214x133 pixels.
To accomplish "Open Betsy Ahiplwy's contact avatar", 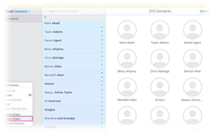I will pyautogui.click(x=127, y=58).
